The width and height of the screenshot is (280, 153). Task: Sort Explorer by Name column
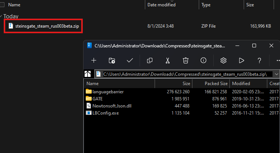click(14, 5)
